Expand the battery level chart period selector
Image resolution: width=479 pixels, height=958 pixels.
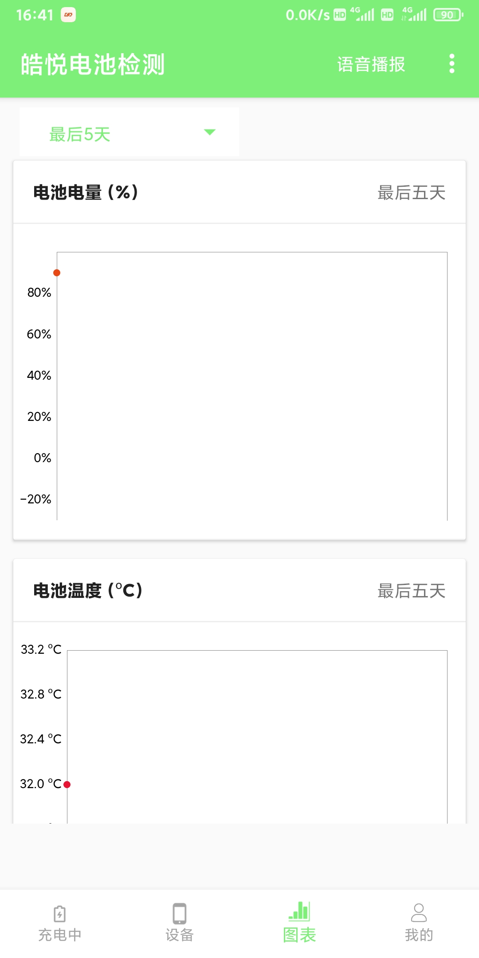(x=129, y=132)
